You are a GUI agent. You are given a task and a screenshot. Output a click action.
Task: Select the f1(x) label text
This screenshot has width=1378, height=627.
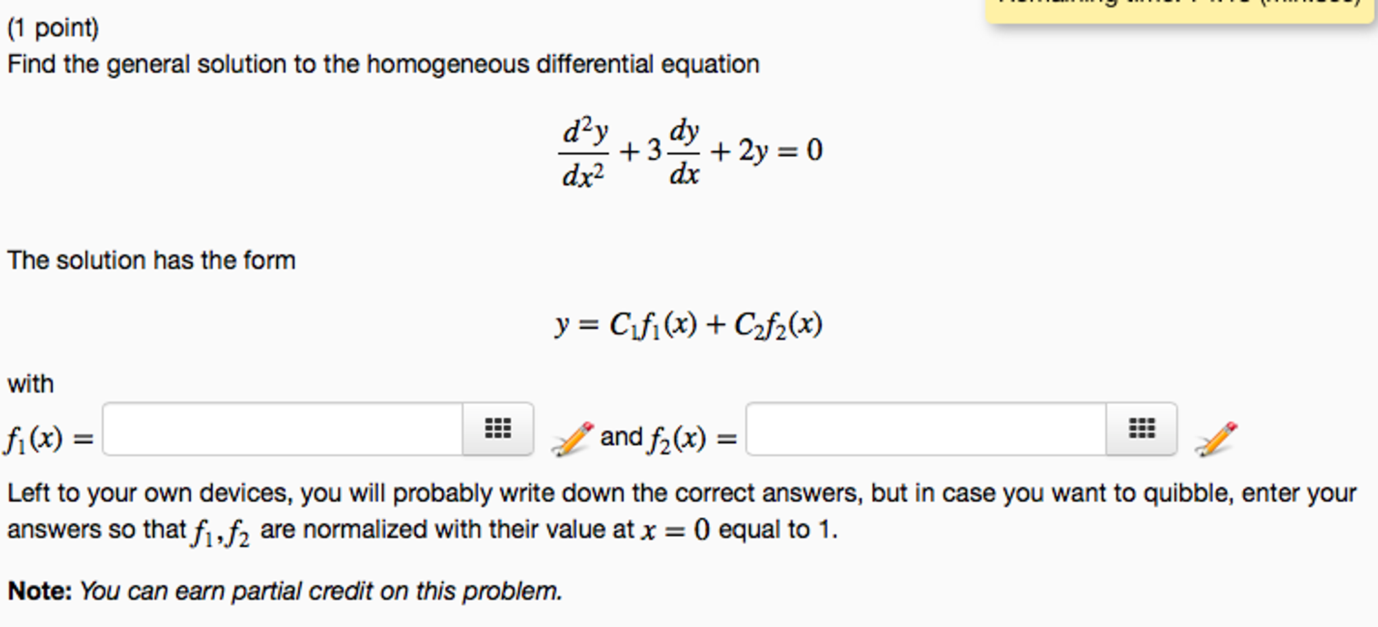point(34,436)
